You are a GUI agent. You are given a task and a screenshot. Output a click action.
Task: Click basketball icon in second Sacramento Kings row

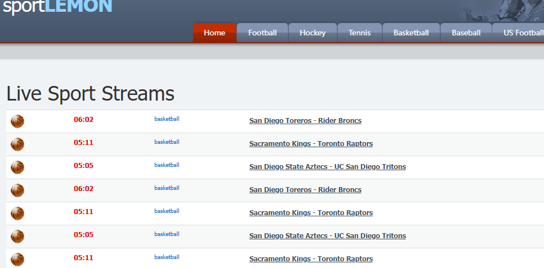click(x=17, y=214)
